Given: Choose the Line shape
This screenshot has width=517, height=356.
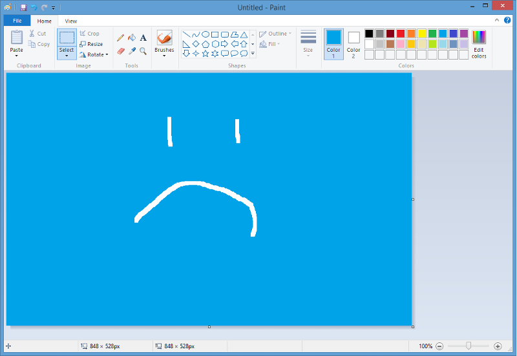Looking at the screenshot, I should pos(186,34).
